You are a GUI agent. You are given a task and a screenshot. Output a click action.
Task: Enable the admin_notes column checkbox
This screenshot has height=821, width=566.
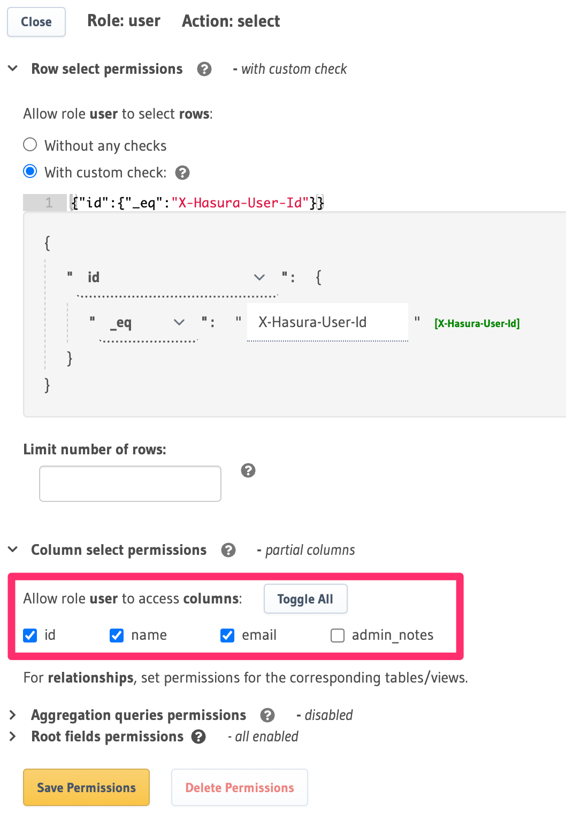[x=337, y=635]
